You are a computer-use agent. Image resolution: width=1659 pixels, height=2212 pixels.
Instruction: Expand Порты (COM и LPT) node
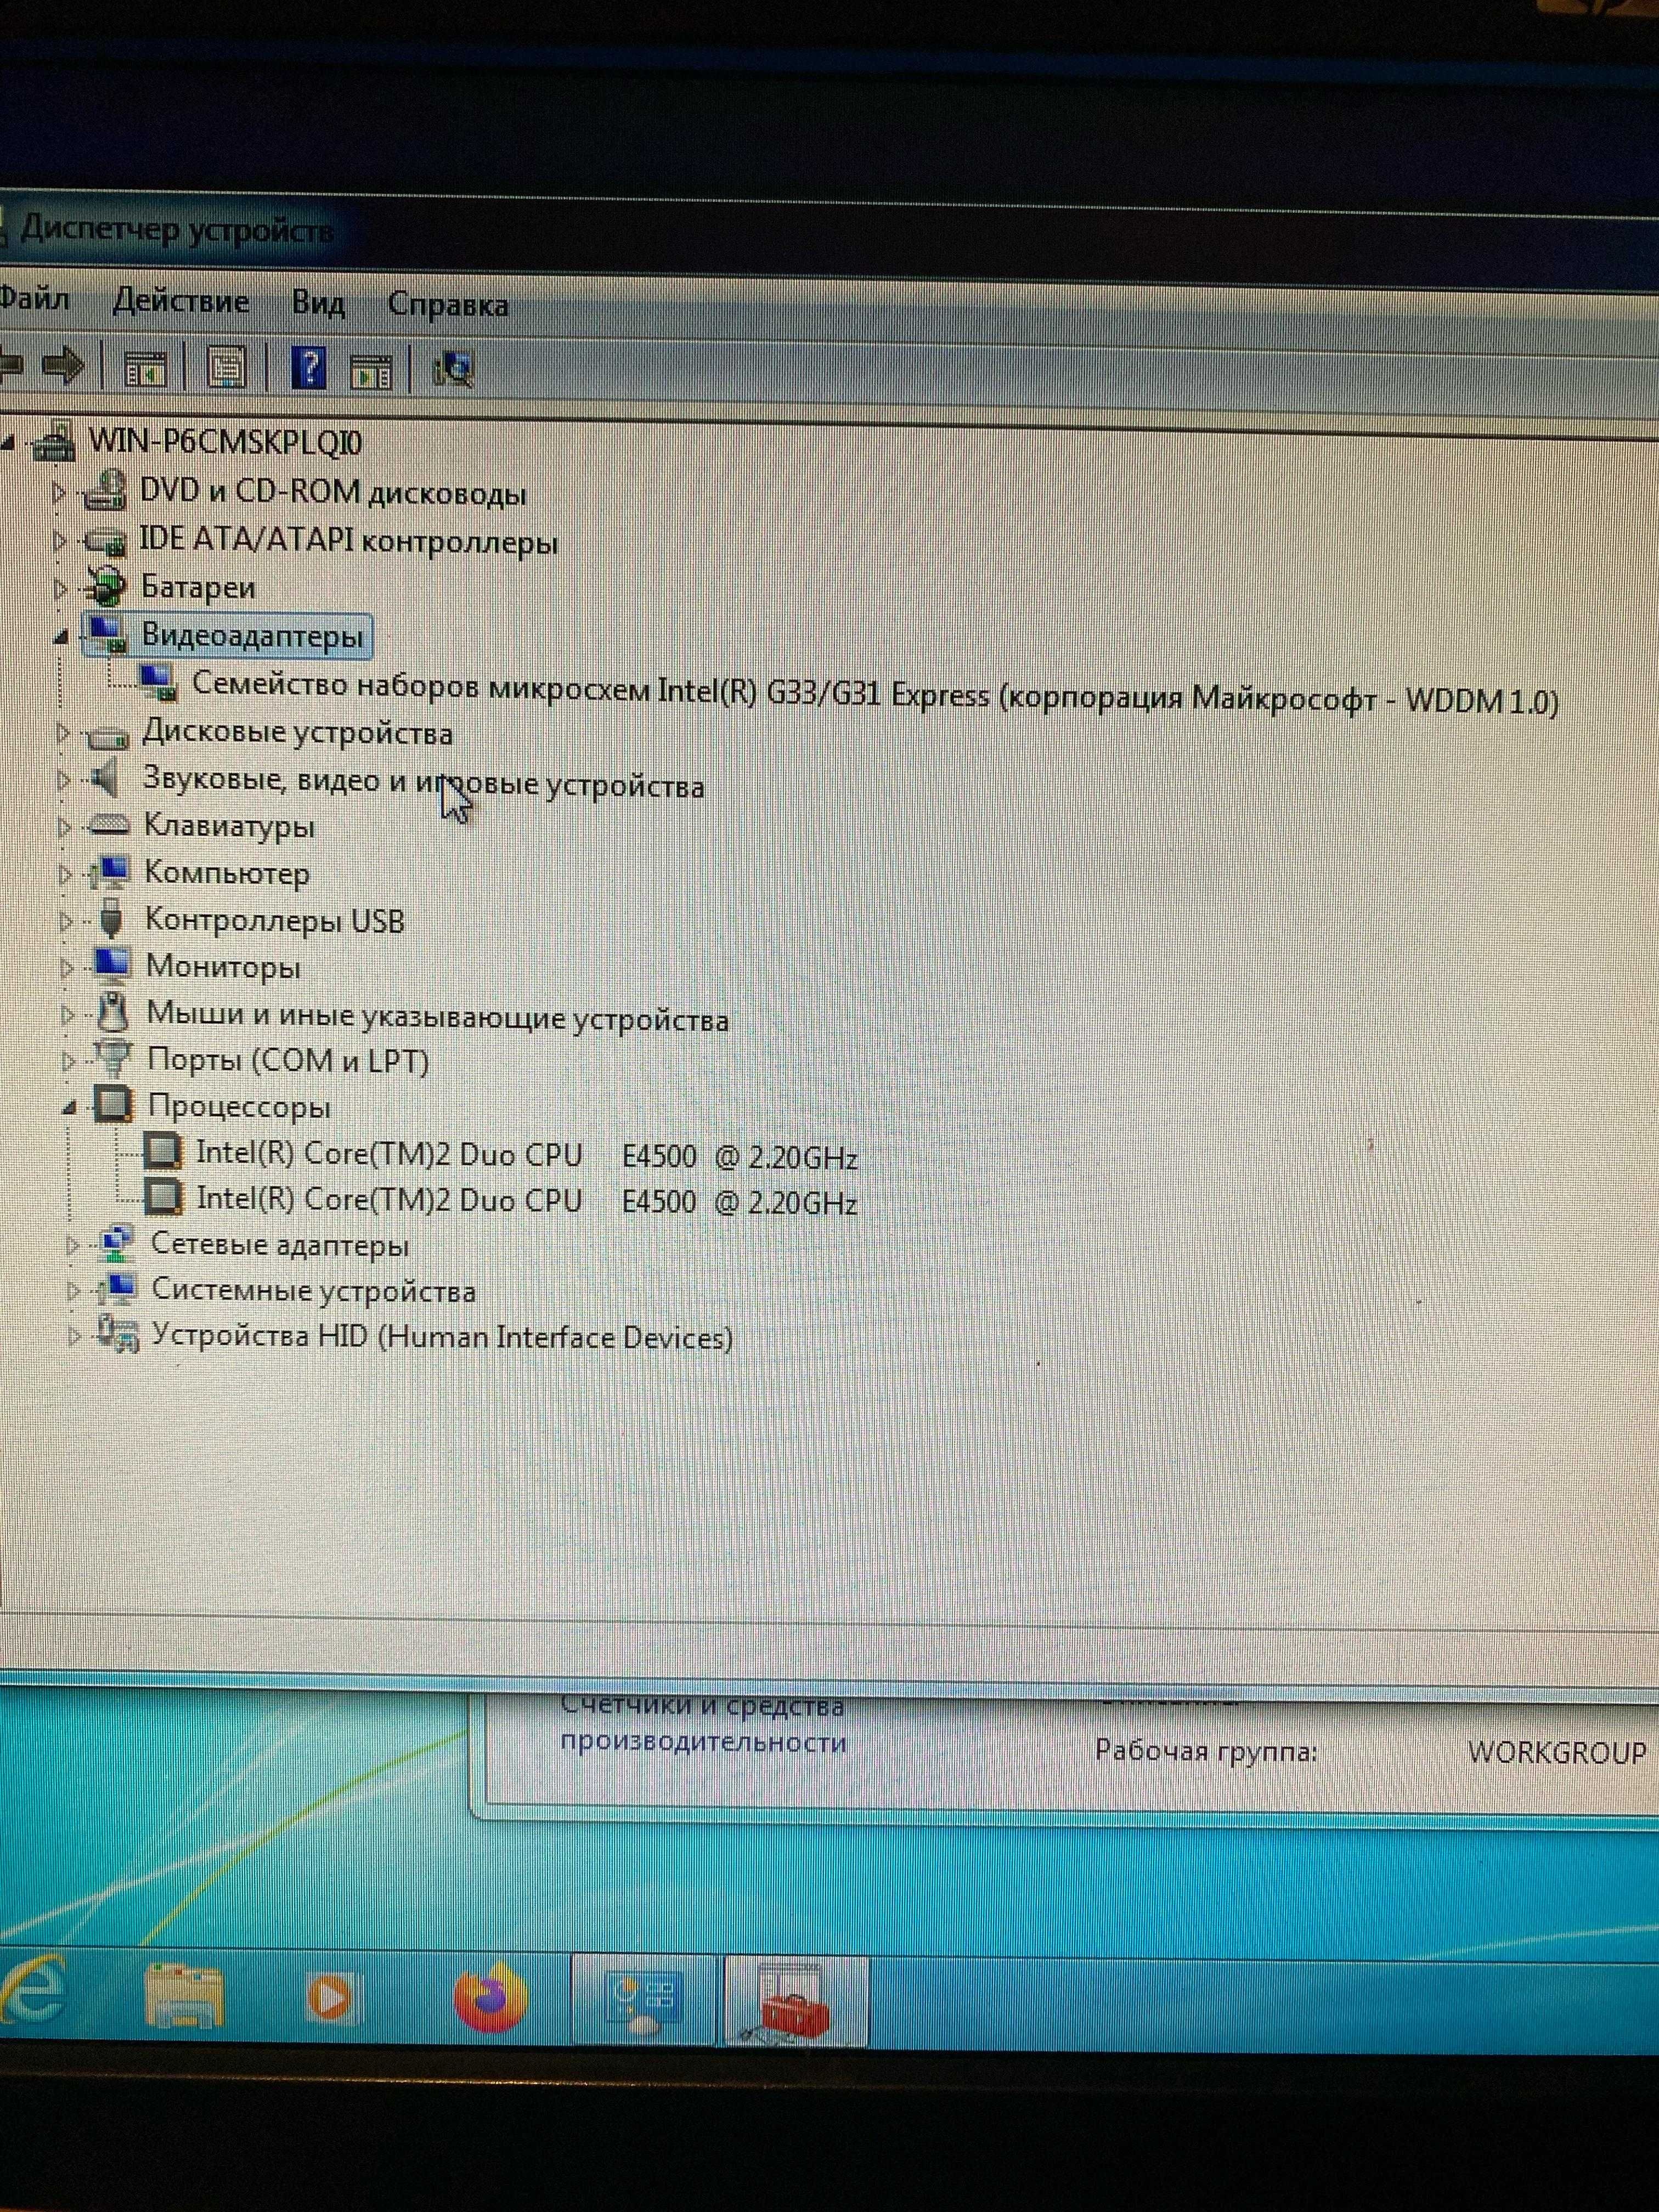pos(69,1061)
